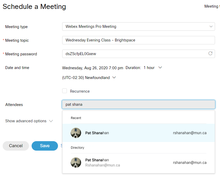Click the Cancel button
The height and width of the screenshot is (180, 220).
16,146
